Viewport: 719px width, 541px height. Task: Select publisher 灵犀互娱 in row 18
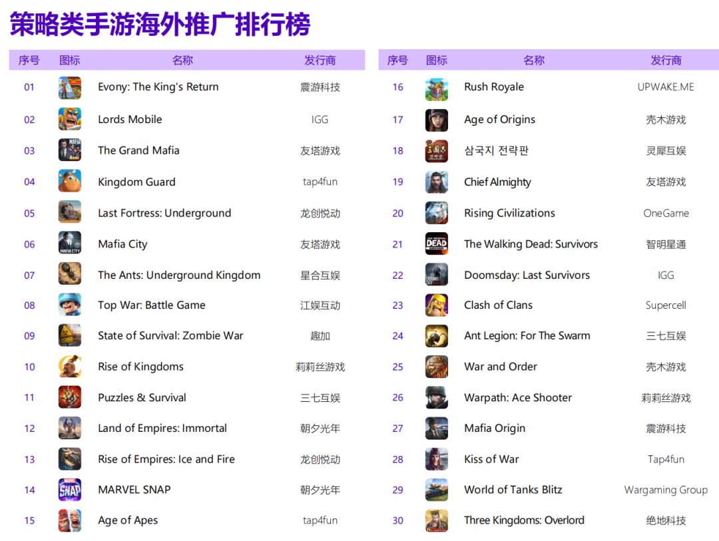click(x=666, y=150)
